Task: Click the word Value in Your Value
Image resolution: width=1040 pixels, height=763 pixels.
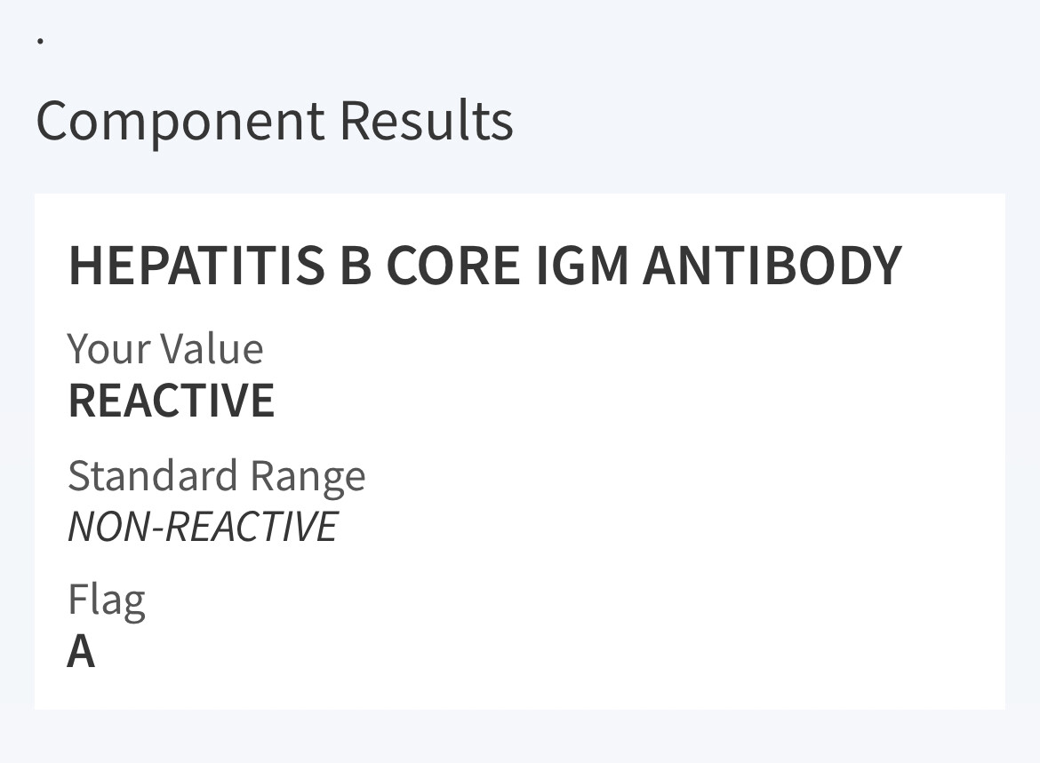Action: pos(212,349)
